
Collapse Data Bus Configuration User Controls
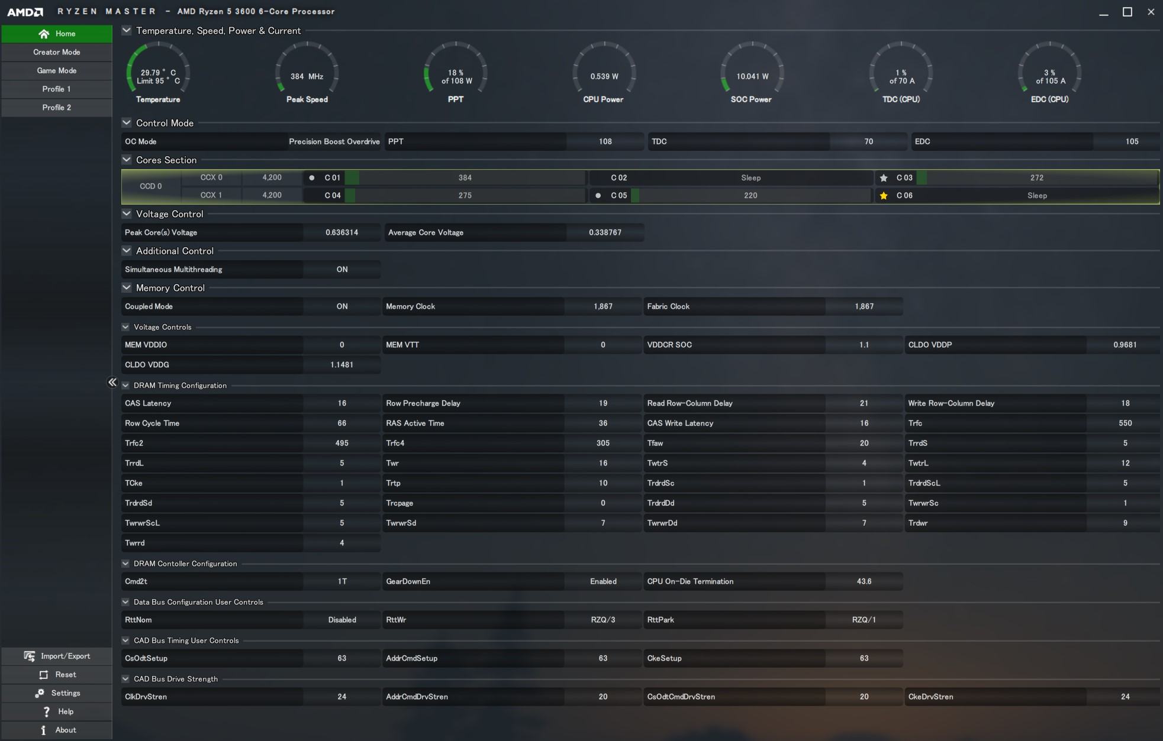point(125,602)
